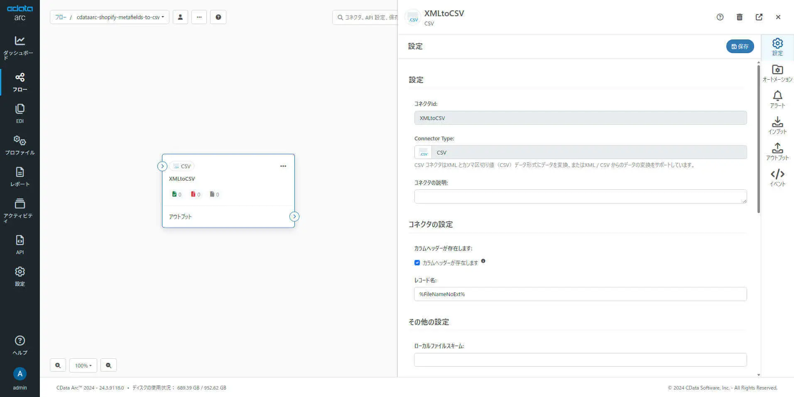This screenshot has height=397, width=794.
Task: Click the scrollbar down arrow in panel
Action: [759, 375]
